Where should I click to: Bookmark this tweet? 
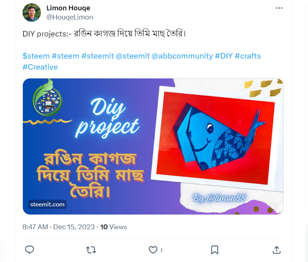point(215,250)
